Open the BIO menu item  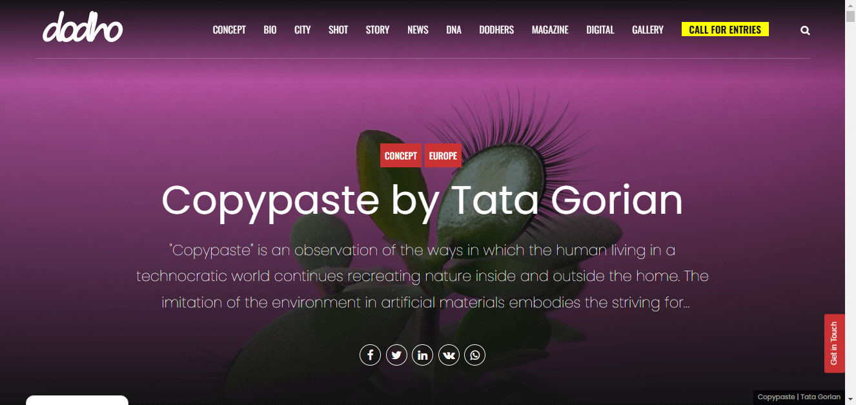tap(270, 30)
